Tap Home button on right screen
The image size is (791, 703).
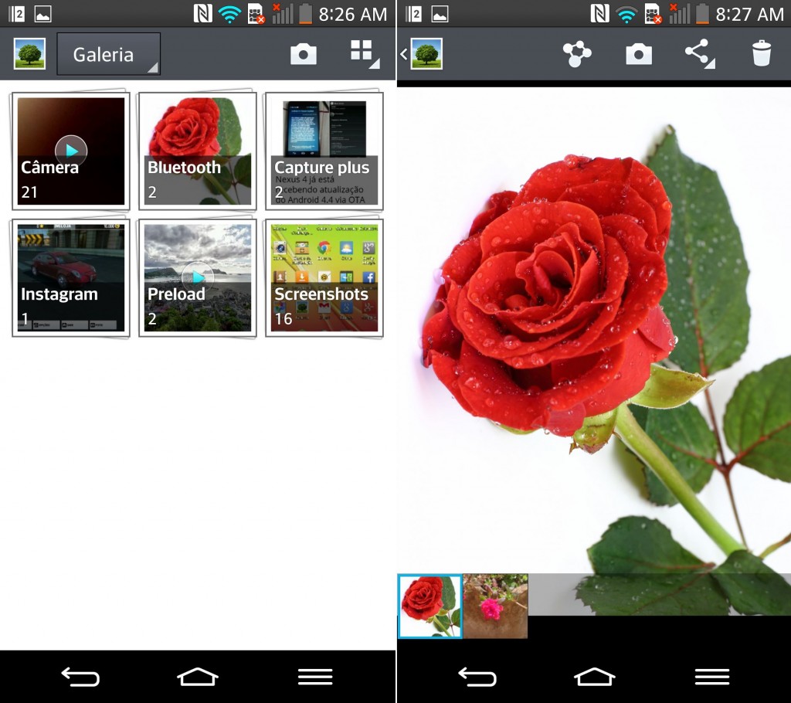pyautogui.click(x=594, y=676)
